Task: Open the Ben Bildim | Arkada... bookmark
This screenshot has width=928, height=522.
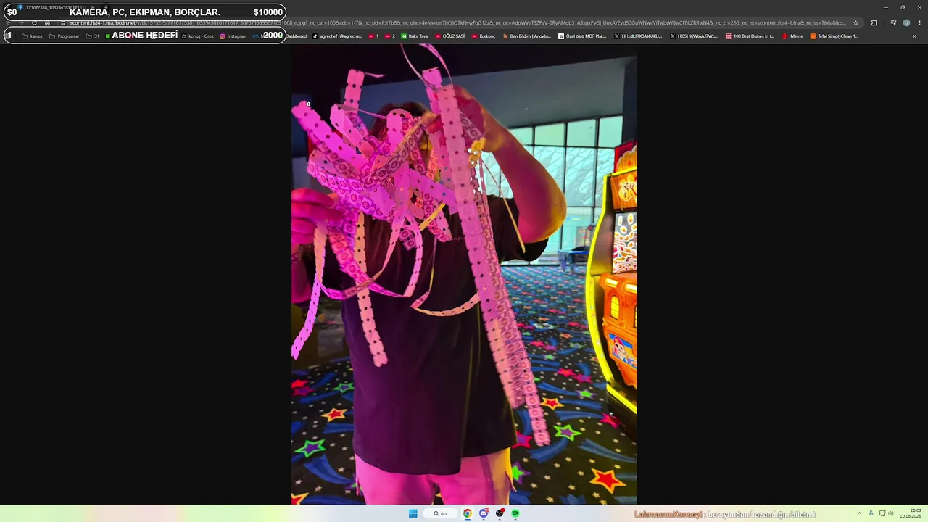Action: 526,36
